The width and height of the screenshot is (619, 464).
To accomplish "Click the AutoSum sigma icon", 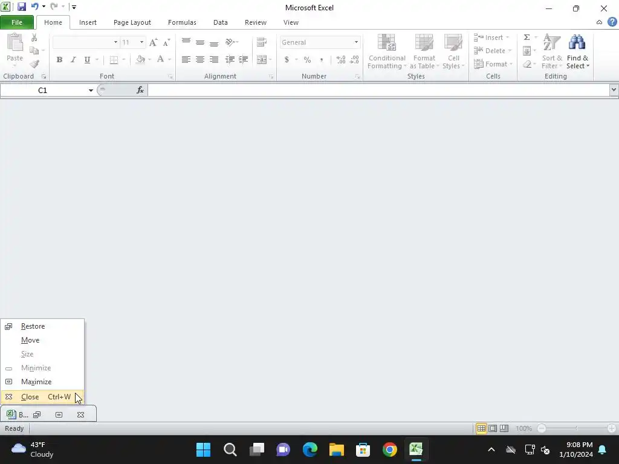I will point(527,37).
